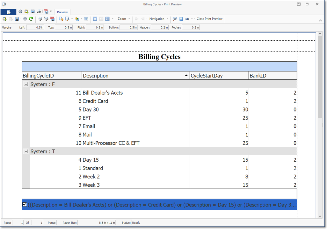
Task: Refresh the preview with the green refresh icon
Action: [31, 19]
